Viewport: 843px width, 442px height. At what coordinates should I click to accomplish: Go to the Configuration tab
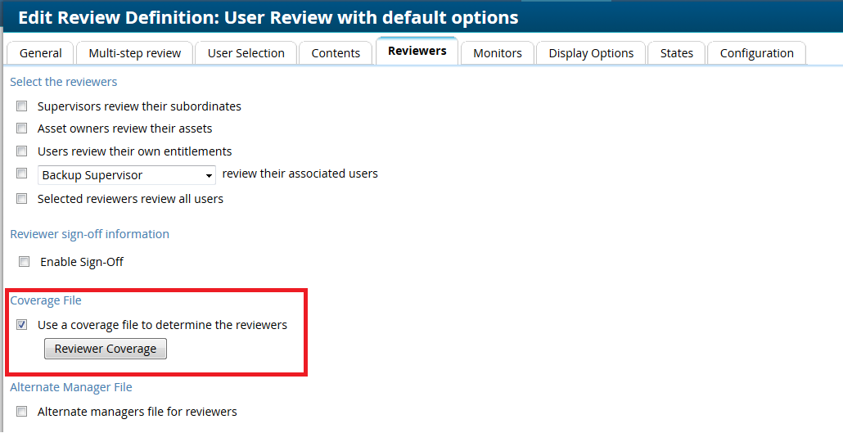coord(757,53)
